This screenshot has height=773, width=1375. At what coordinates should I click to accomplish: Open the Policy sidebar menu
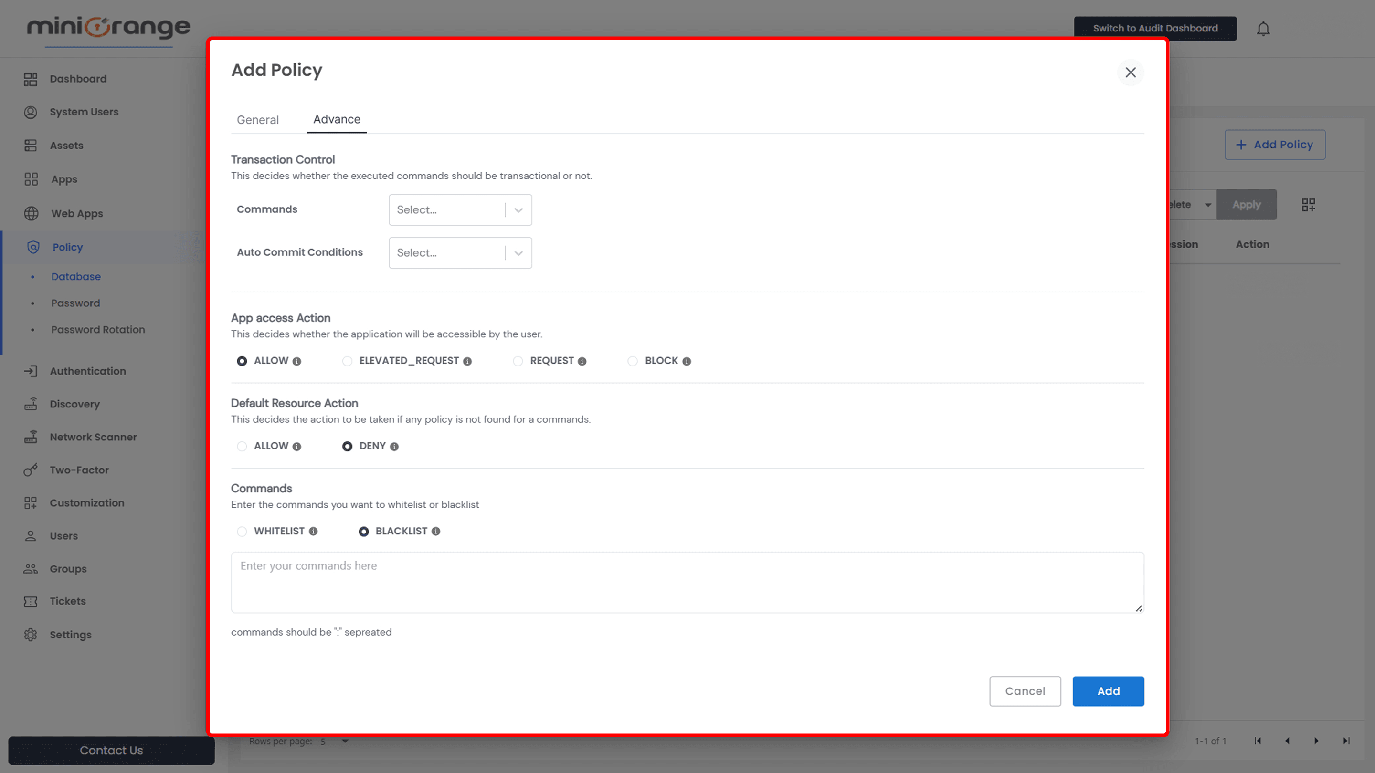pos(104,247)
